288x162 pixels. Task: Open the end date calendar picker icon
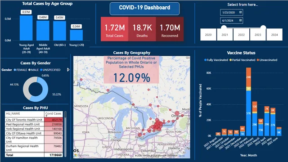point(240,20)
